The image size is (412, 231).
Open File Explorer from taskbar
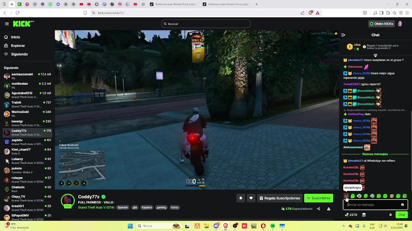(206, 226)
